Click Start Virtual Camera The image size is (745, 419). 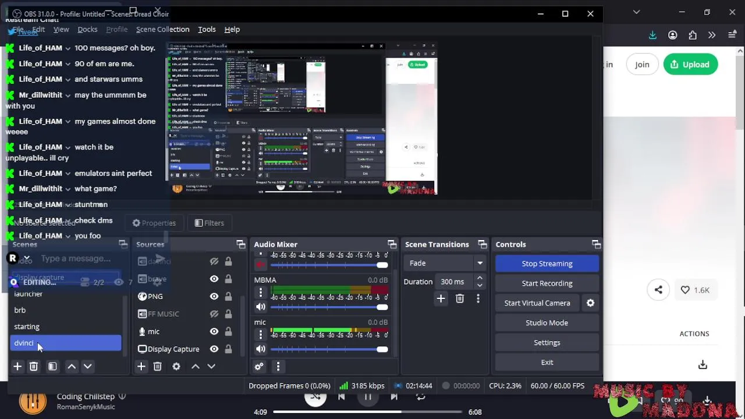click(x=537, y=303)
